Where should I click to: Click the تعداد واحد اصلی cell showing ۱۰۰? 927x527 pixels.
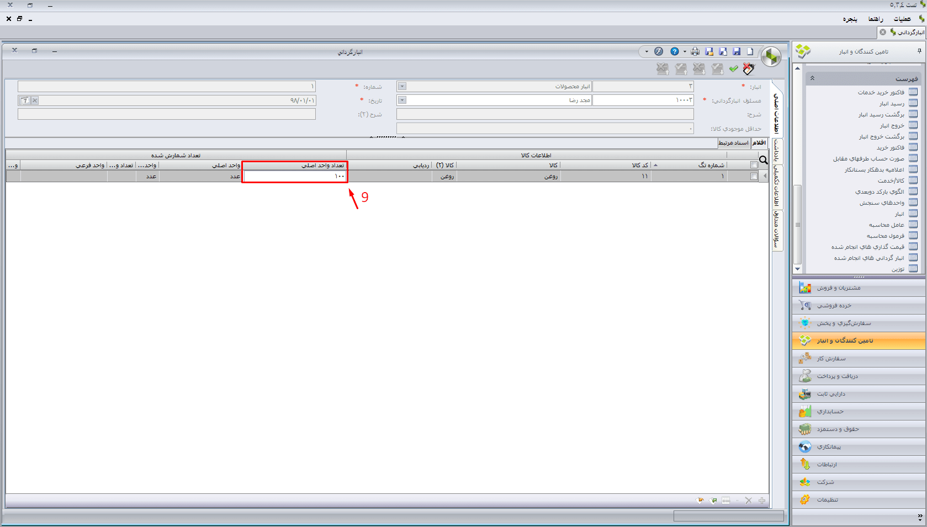295,176
